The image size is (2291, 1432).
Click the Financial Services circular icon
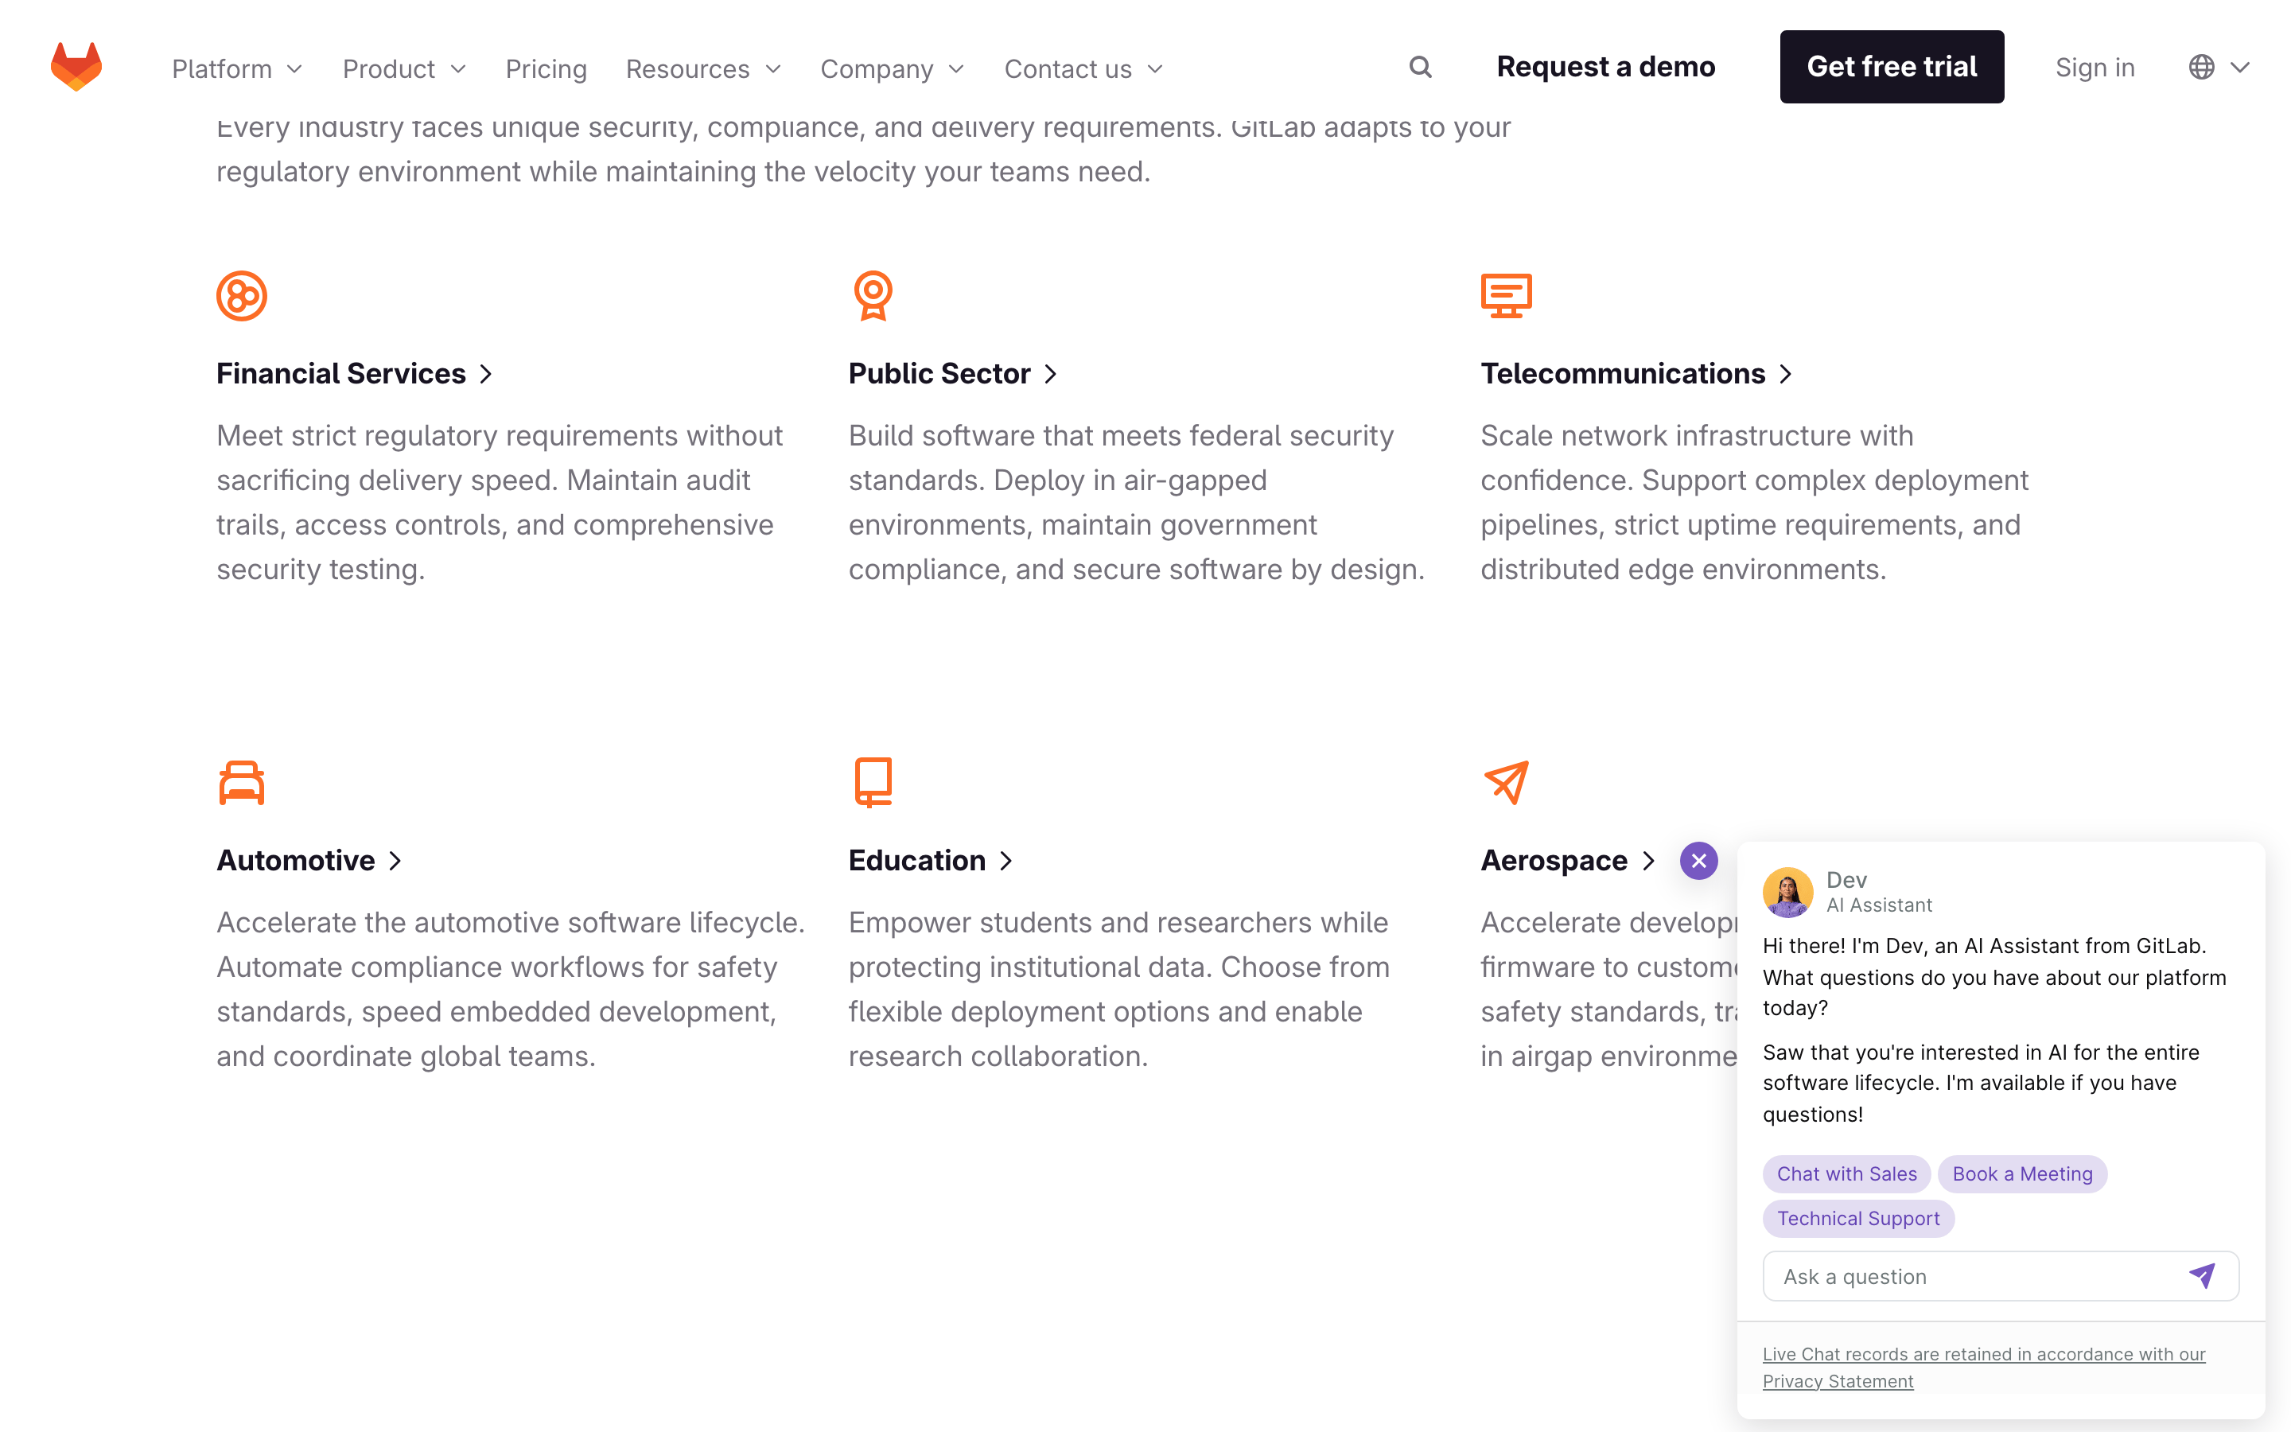pos(241,295)
